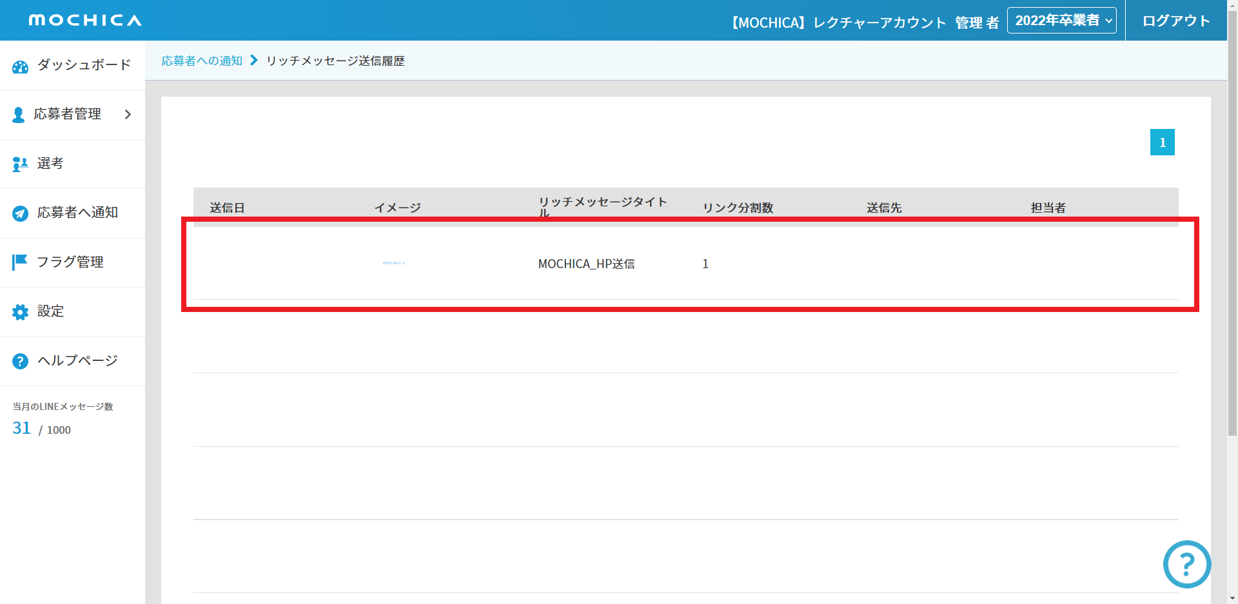The height and width of the screenshot is (604, 1238).
Task: Click the MOCHICA_HP送信 rich message title
Action: [x=586, y=264]
